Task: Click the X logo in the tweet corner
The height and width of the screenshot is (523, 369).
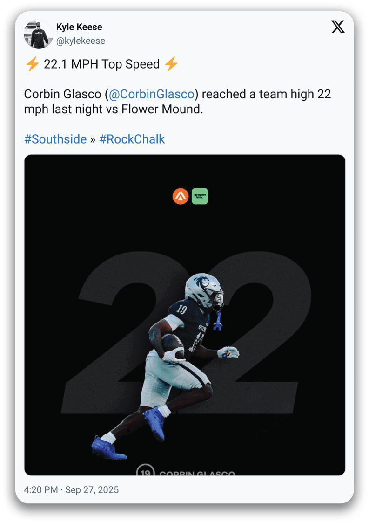Action: tap(338, 27)
